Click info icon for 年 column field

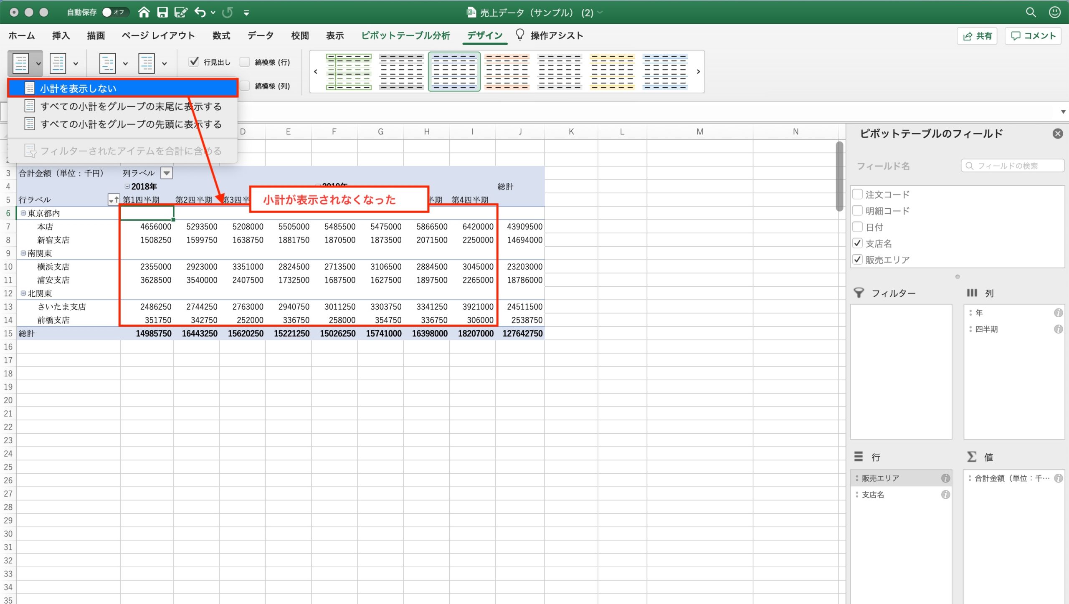(x=1058, y=313)
